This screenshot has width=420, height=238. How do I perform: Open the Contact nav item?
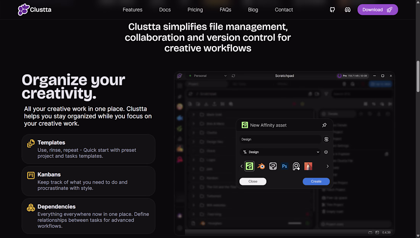pyautogui.click(x=284, y=10)
